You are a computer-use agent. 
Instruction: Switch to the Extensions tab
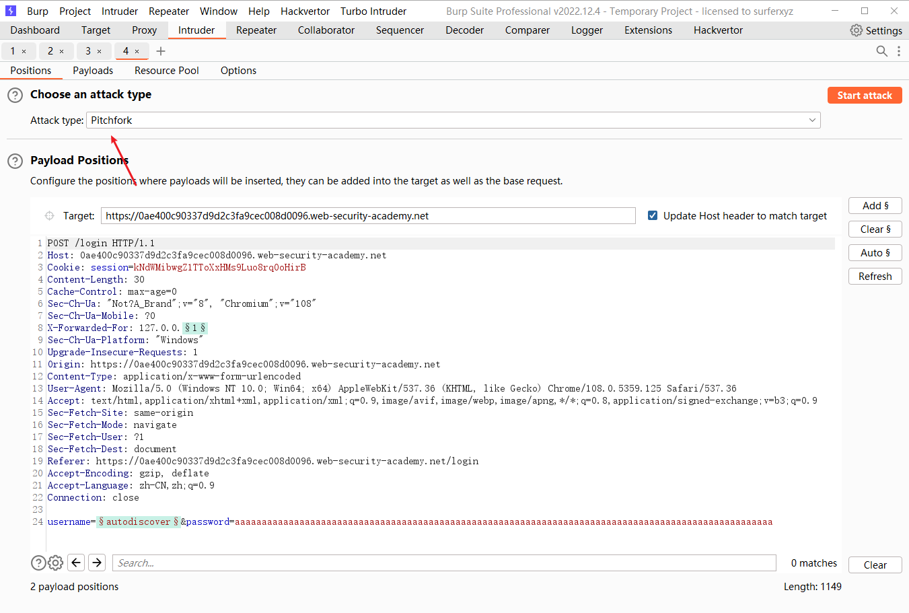(x=648, y=30)
